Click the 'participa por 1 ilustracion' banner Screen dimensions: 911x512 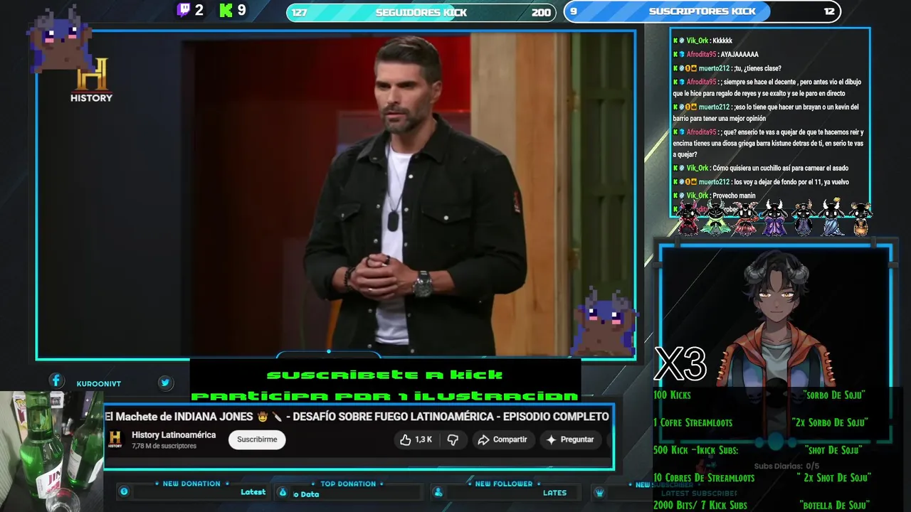pyautogui.click(x=385, y=396)
